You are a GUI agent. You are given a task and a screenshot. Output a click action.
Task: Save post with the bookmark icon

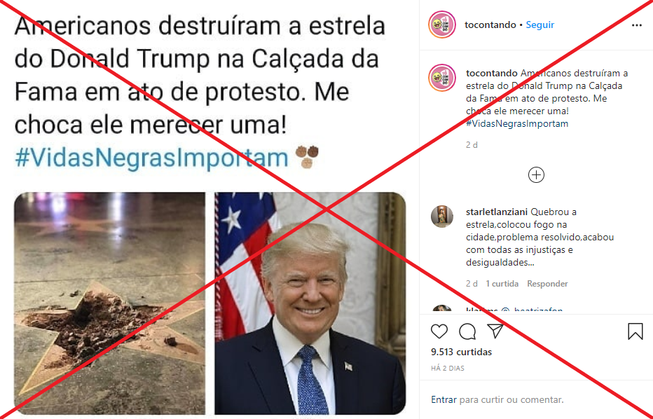[x=635, y=331]
